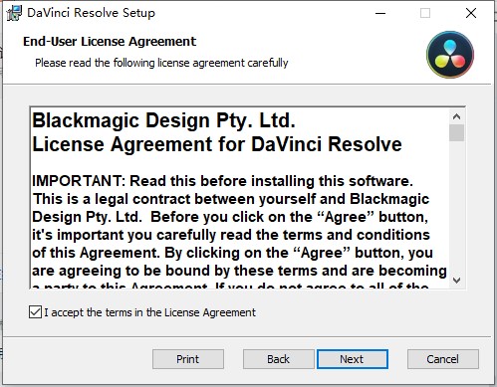Image resolution: width=497 pixels, height=387 pixels.
Task: Click 'I accept the terms' label text
Action: (150, 312)
